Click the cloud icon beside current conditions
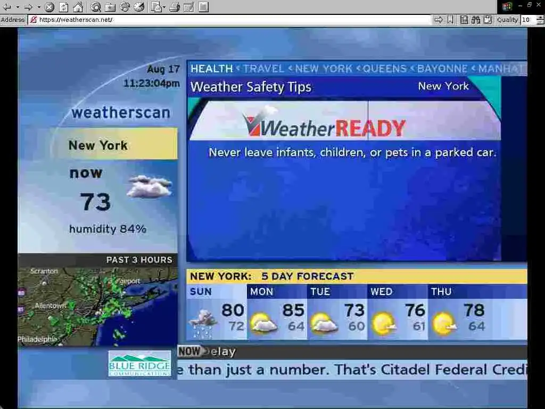545x409 pixels. [x=149, y=187]
